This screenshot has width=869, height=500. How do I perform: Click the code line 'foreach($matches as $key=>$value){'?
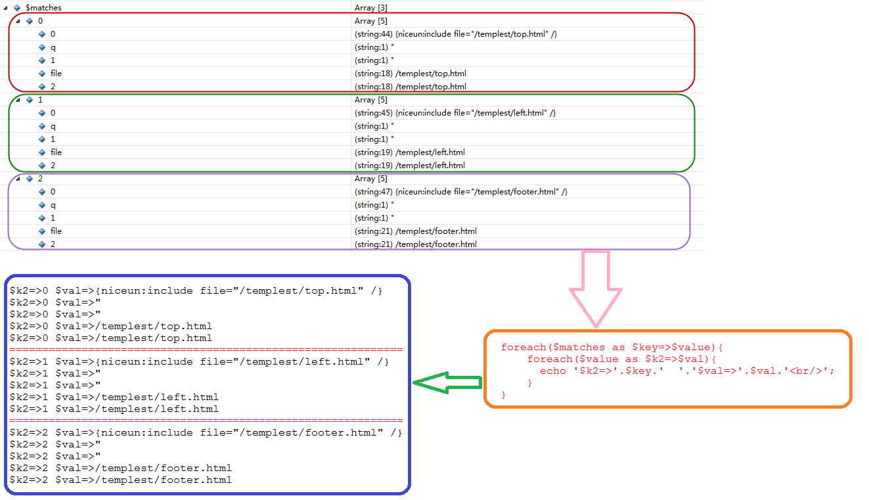click(612, 348)
